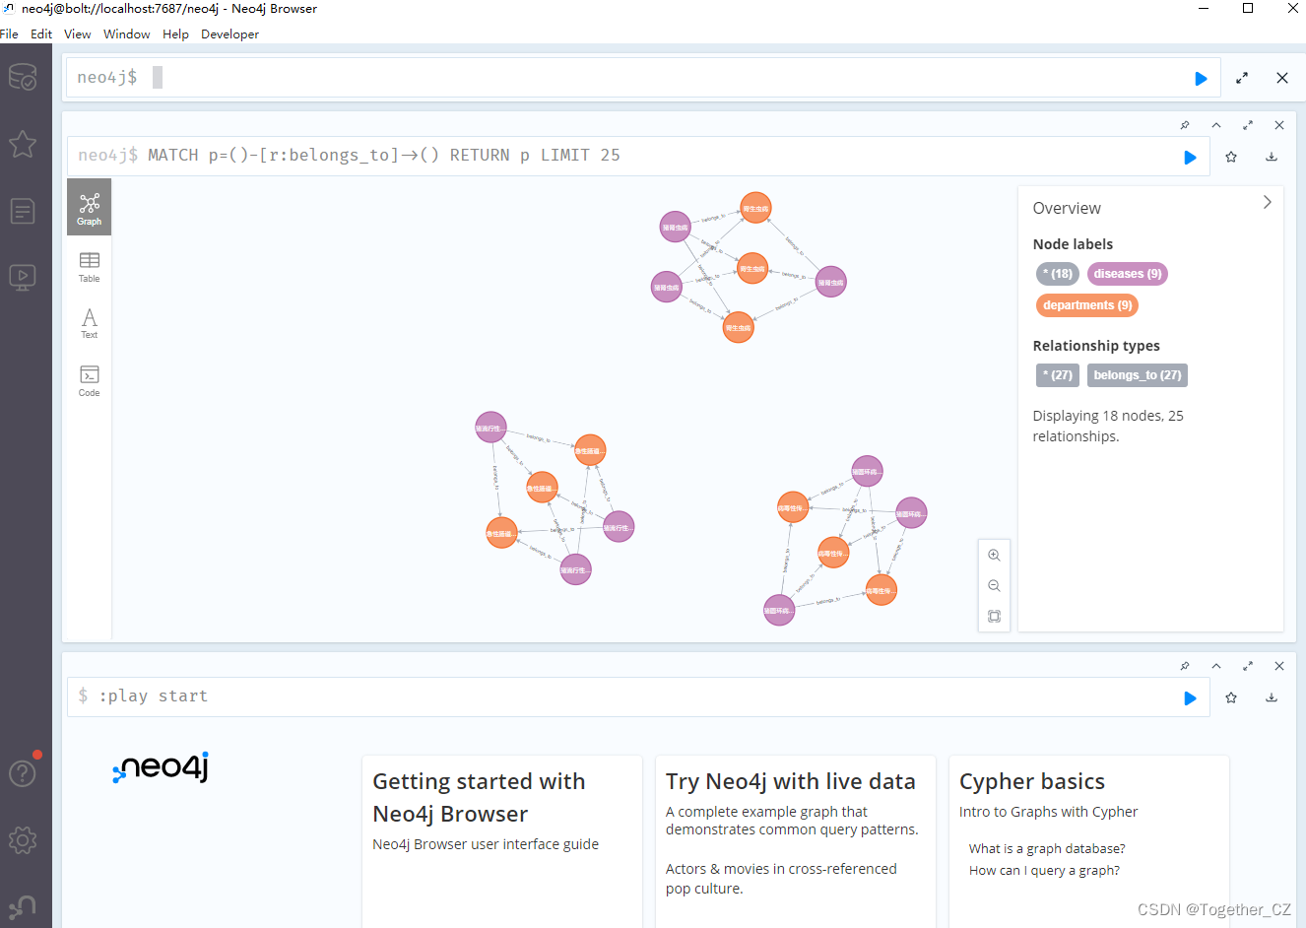Open the About Neo4j sidebar icon
This screenshot has width=1306, height=928.
[x=23, y=906]
